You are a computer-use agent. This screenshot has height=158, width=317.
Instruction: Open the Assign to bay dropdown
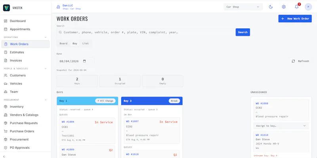281,126
